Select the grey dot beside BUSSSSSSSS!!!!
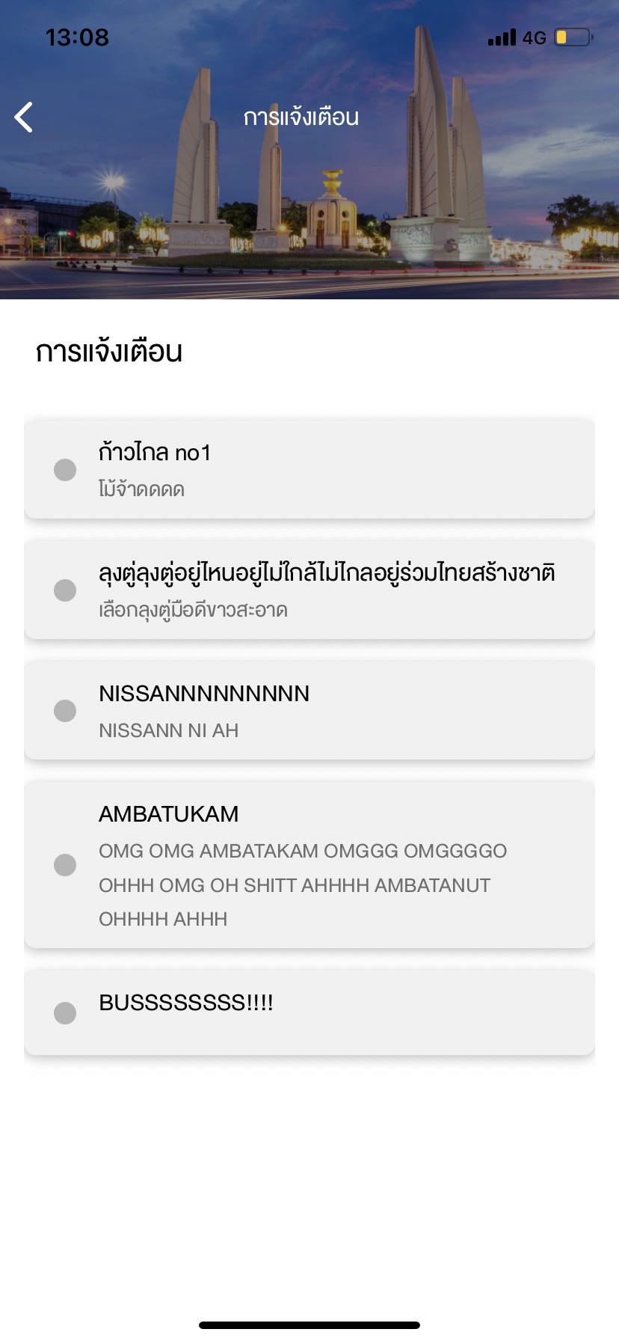The height and width of the screenshot is (1341, 619). pos(65,1013)
